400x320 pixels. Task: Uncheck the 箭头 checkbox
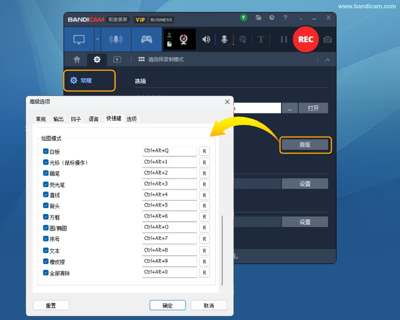(x=46, y=205)
